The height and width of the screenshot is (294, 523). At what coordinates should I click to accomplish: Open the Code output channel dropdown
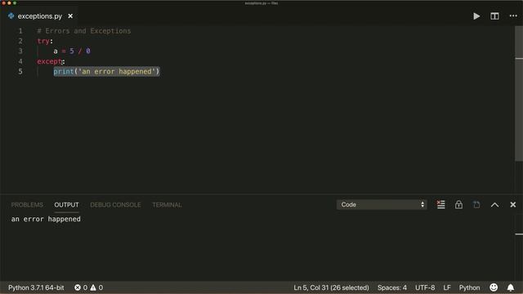[x=382, y=205]
